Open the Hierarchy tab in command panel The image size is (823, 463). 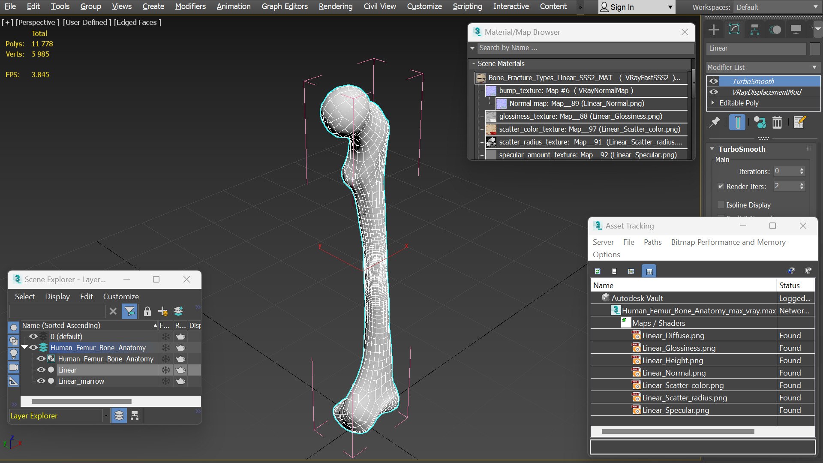pyautogui.click(x=755, y=30)
